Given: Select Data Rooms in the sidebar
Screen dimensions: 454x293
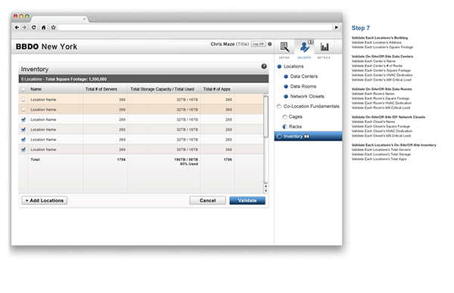Looking at the screenshot, I should click(303, 86).
